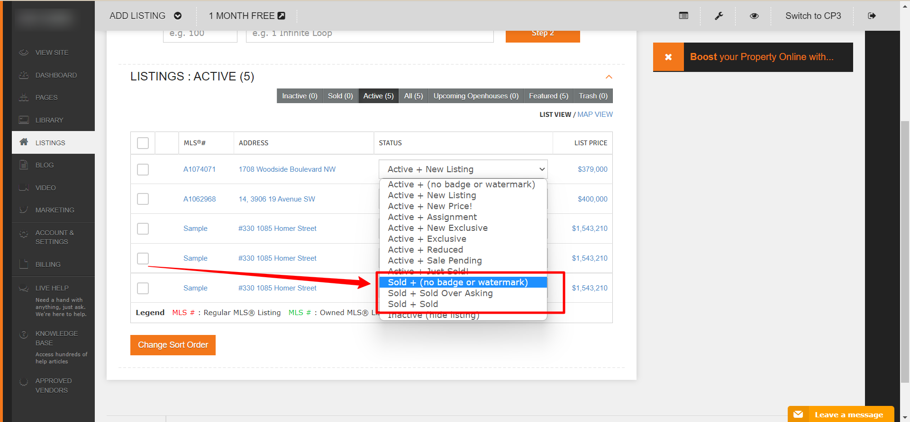Click the Live Help chat icon
The height and width of the screenshot is (422, 910).
[x=24, y=288]
